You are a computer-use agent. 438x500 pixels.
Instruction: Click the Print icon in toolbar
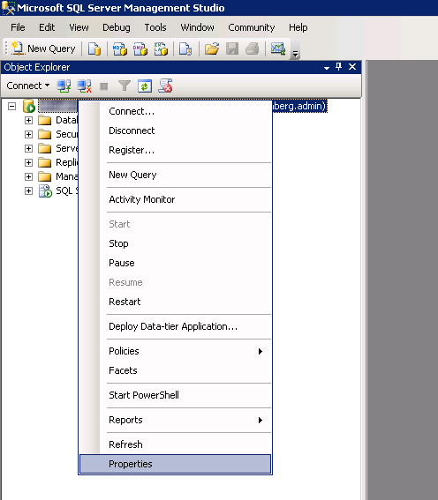[x=253, y=49]
